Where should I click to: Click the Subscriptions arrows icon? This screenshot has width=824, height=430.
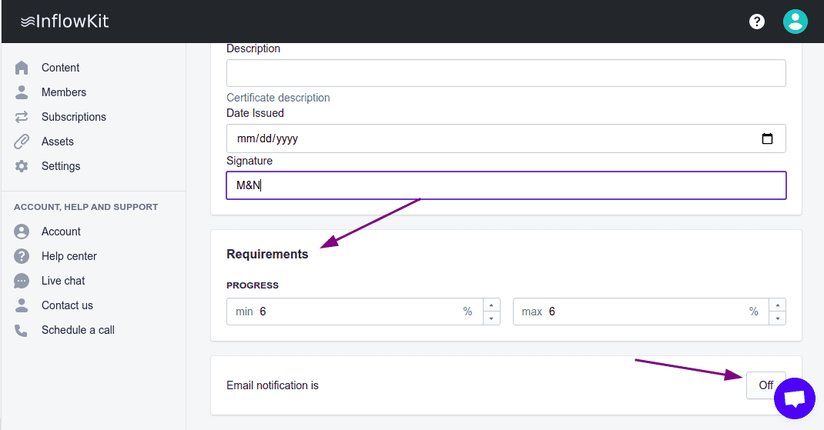pos(22,117)
